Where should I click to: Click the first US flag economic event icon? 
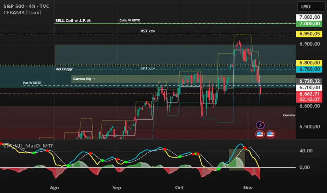(260, 134)
